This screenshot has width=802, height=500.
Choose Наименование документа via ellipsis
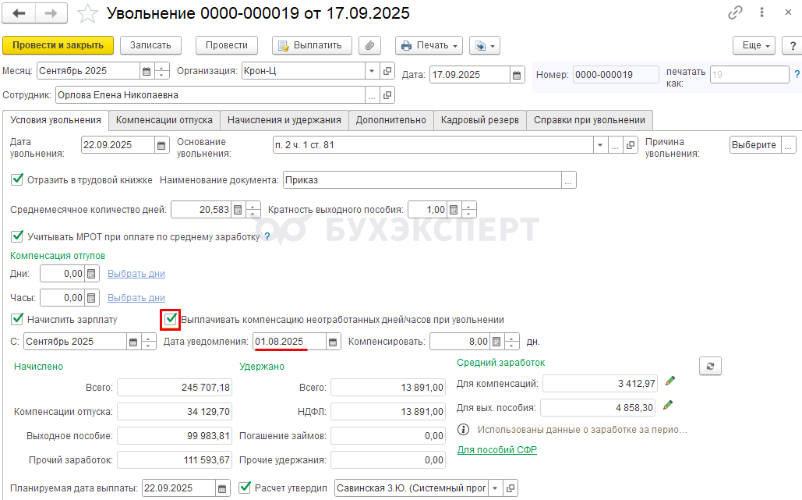[x=568, y=180]
